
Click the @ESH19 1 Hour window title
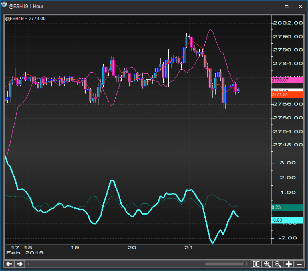26,7
